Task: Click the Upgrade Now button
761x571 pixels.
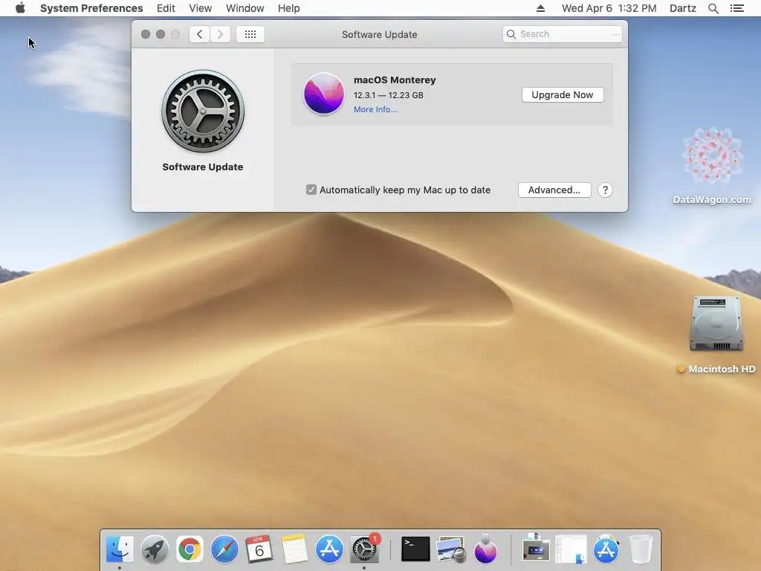Action: pyautogui.click(x=563, y=94)
